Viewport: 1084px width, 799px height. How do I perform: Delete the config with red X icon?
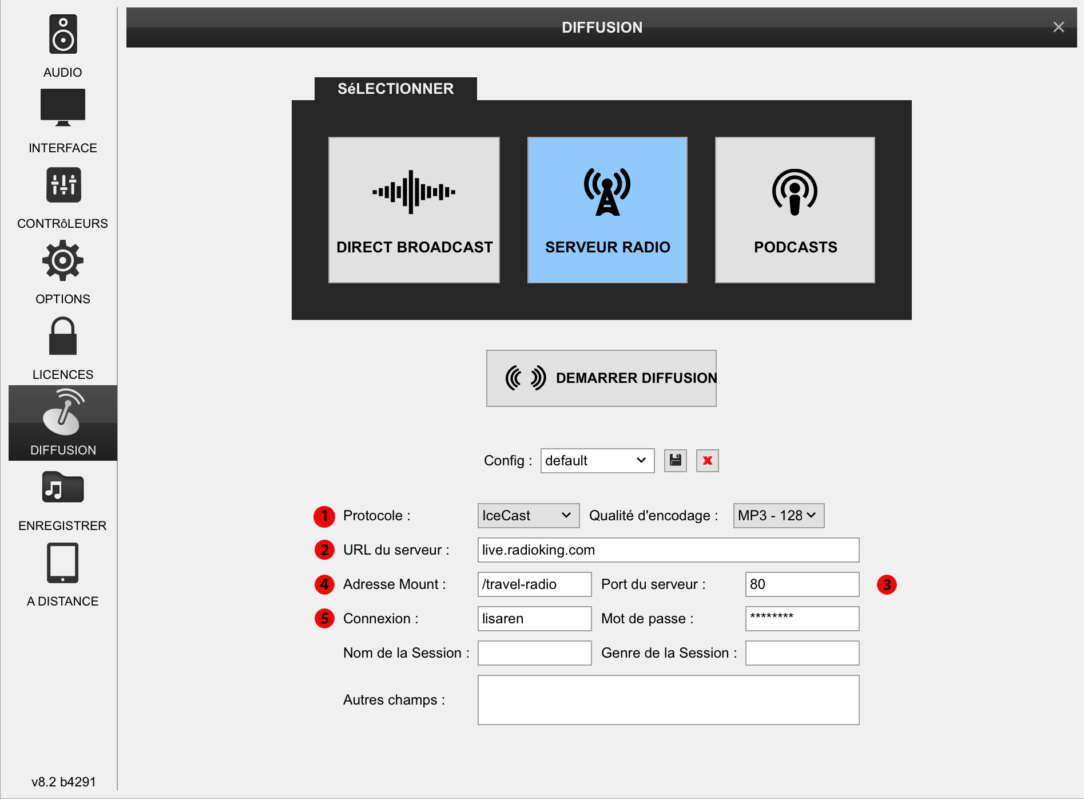point(708,461)
